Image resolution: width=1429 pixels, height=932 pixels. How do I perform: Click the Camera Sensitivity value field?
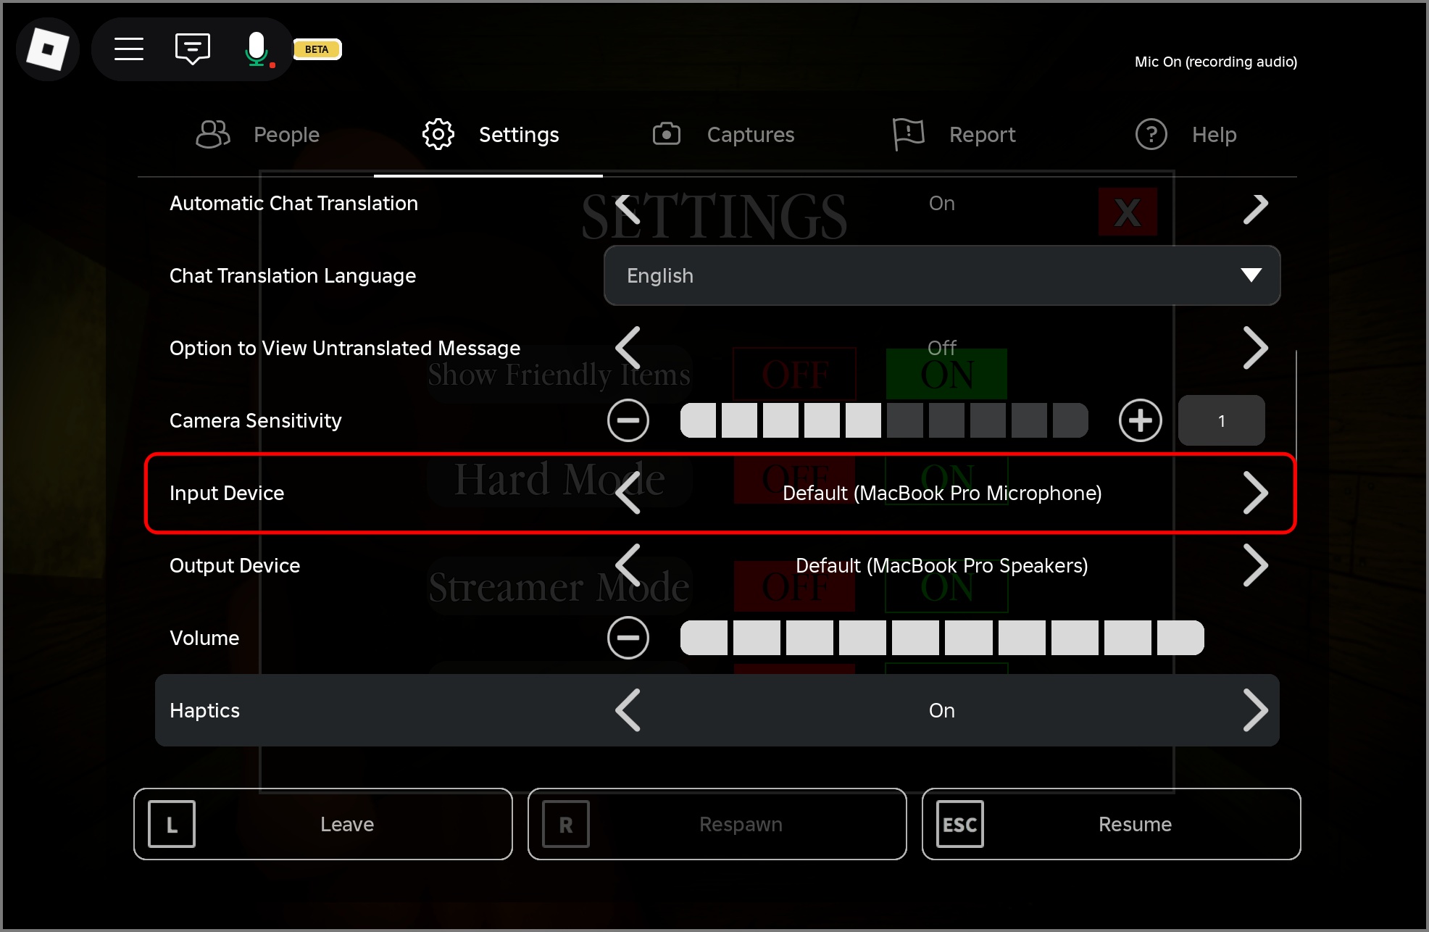pos(1221,420)
